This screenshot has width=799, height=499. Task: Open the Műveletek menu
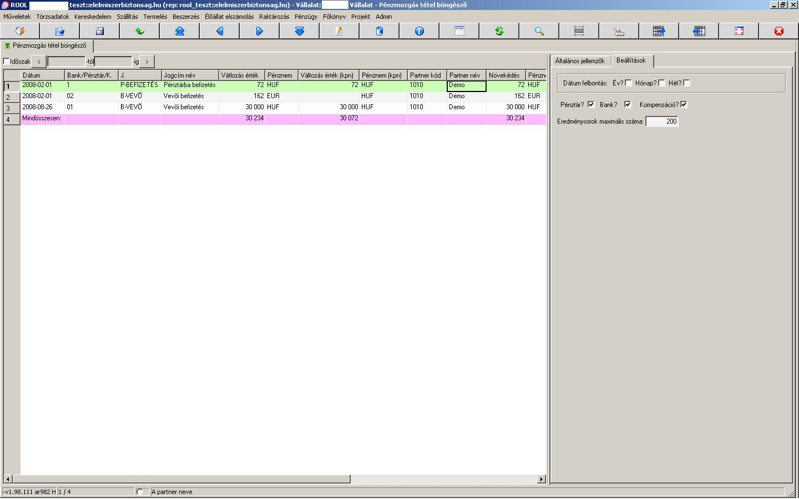point(17,17)
